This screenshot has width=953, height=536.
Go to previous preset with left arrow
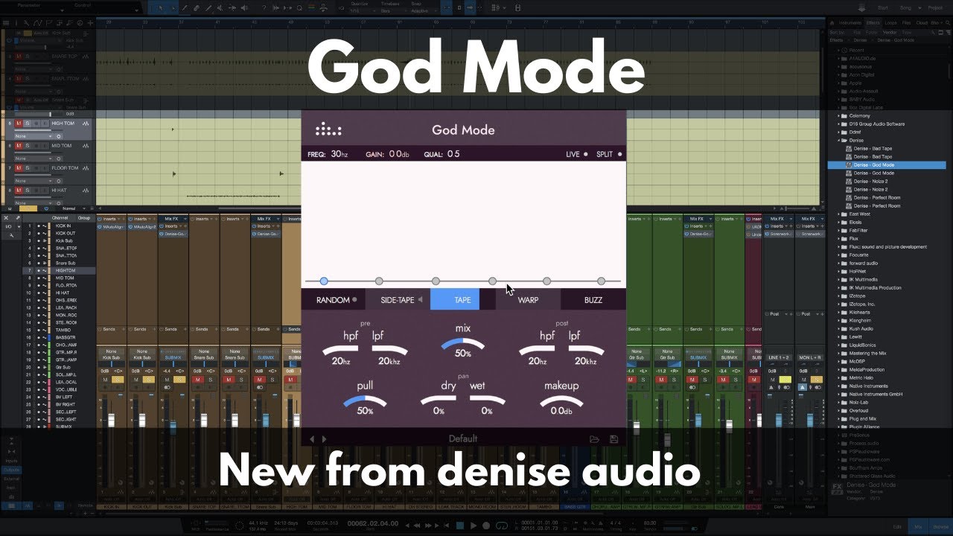pyautogui.click(x=312, y=439)
